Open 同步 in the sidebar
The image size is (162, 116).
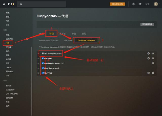8,21
